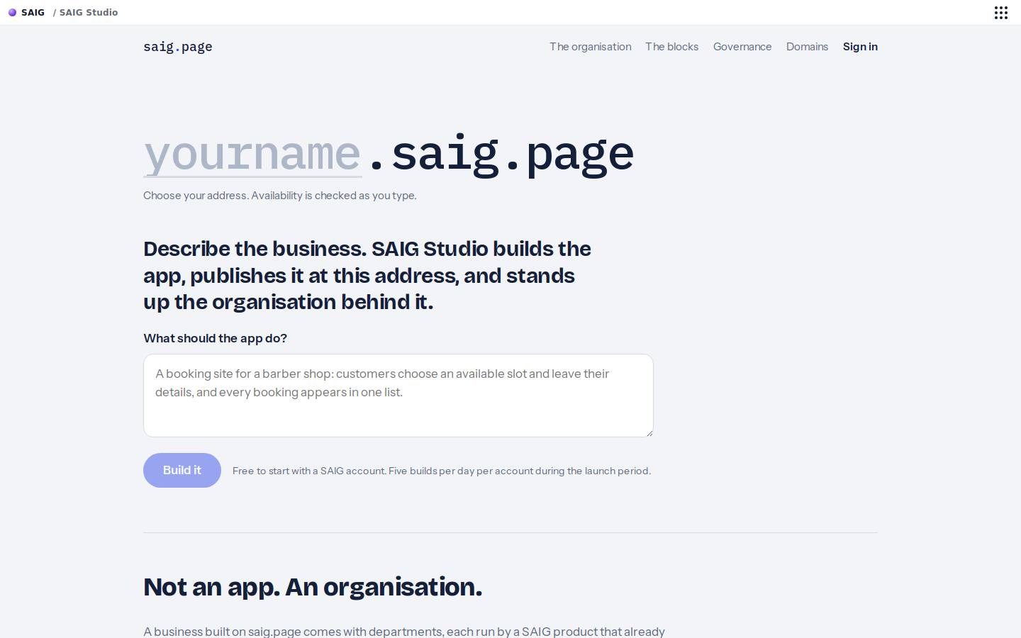Screen dimensions: 1021x638
Task: Open the Domains nav item
Action: (x=807, y=47)
